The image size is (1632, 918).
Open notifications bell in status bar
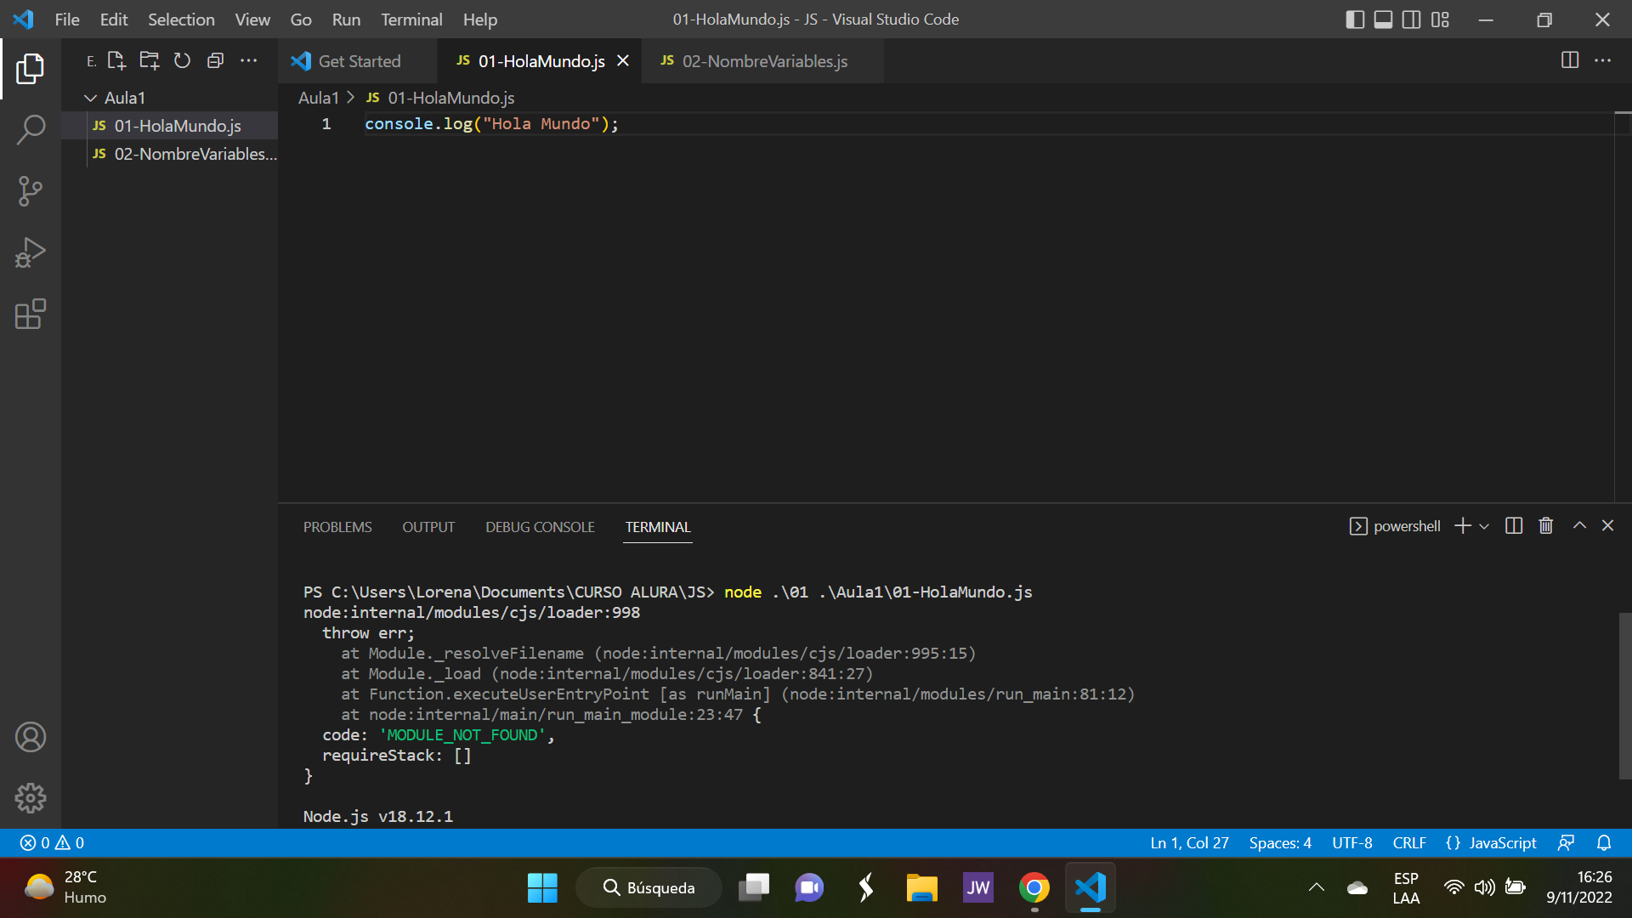(1604, 843)
